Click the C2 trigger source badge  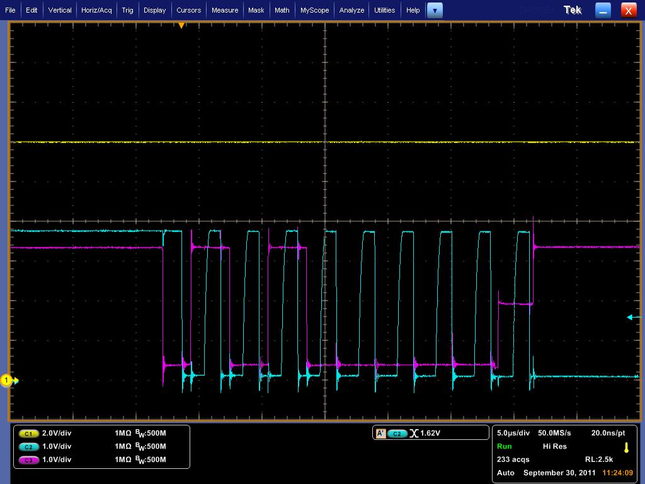(x=397, y=434)
